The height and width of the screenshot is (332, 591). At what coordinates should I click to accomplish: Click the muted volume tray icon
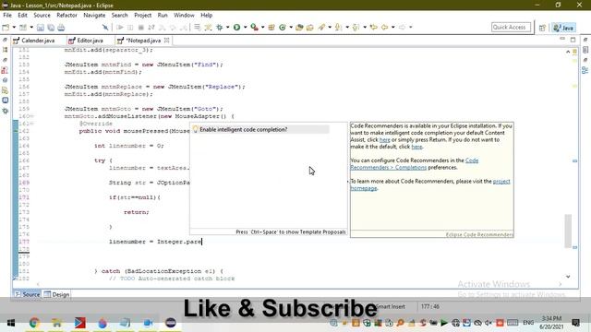click(488, 323)
